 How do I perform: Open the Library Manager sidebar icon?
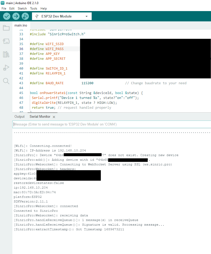click(6, 54)
